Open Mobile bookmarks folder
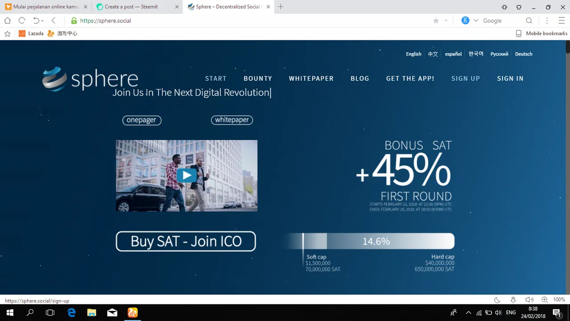This screenshot has height=321, width=570. pyautogui.click(x=541, y=33)
